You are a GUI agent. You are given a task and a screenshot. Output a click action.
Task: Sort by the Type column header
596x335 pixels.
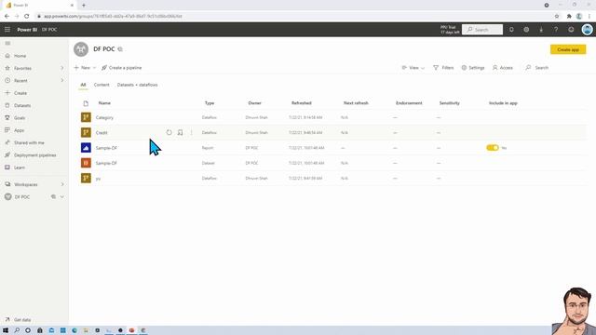(x=210, y=103)
